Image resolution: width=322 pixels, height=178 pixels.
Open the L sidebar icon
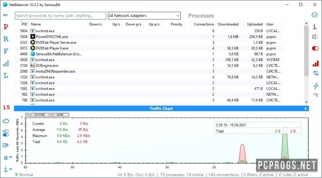coord(6,76)
